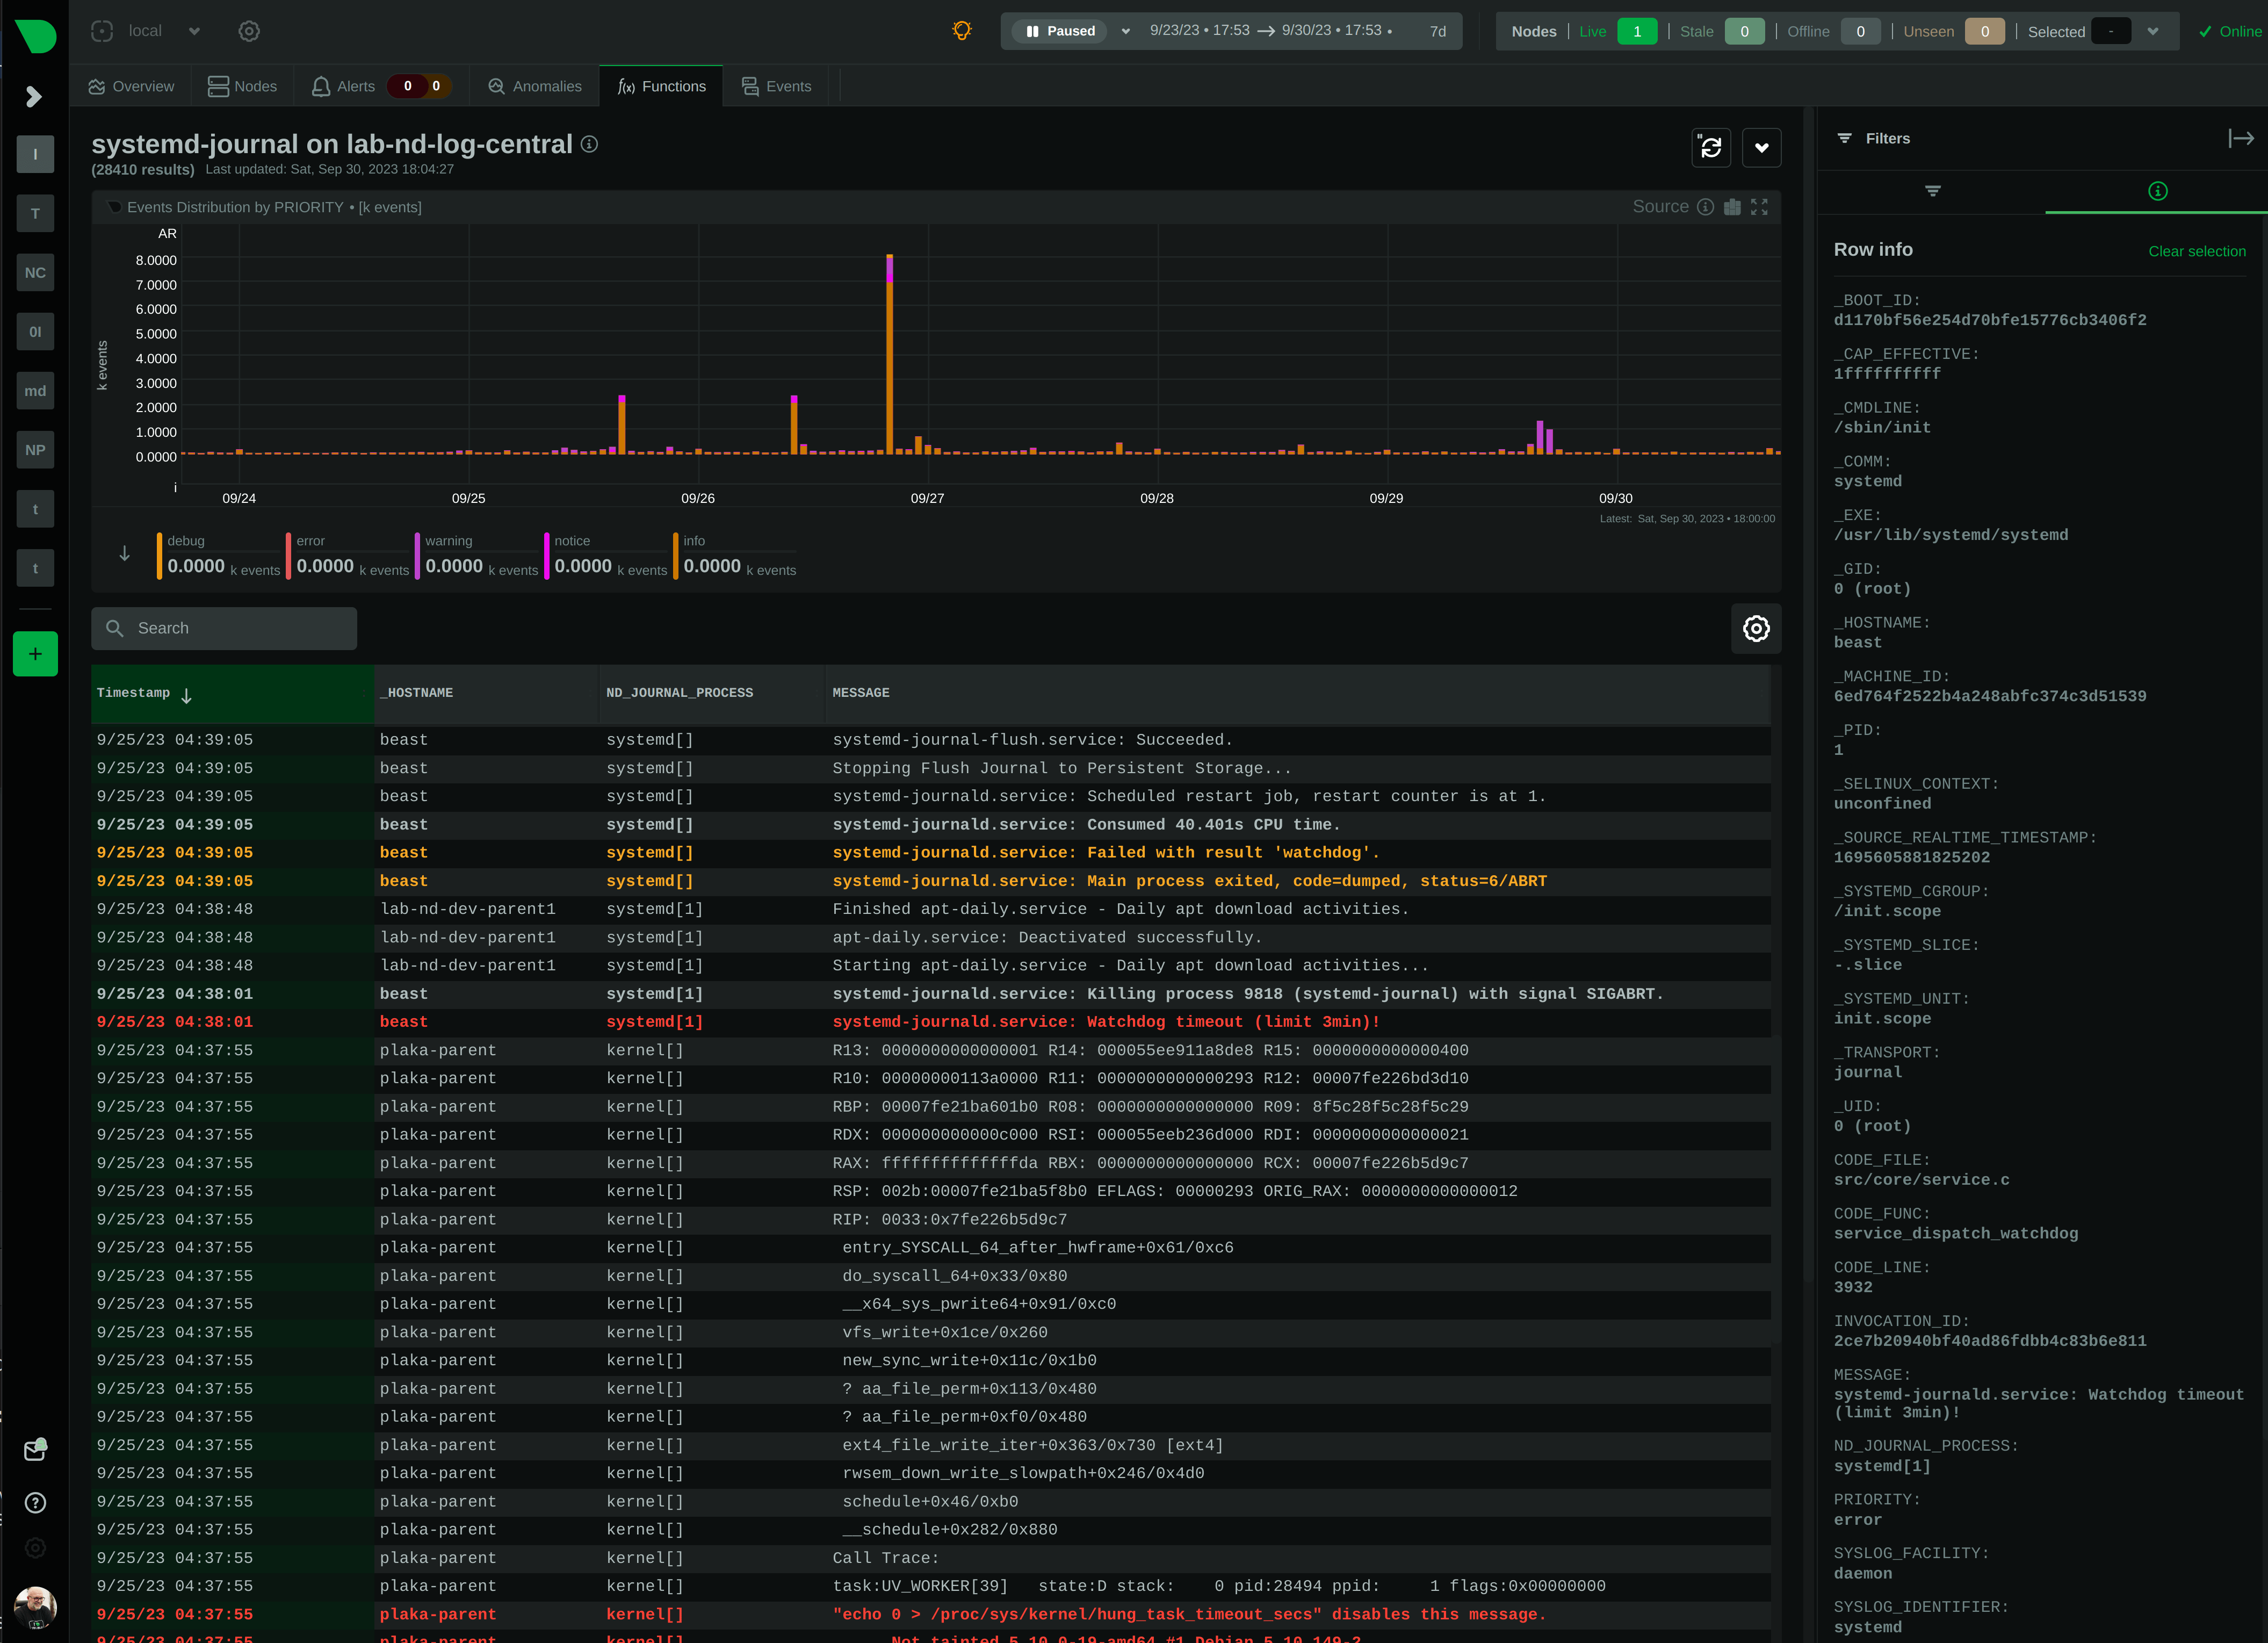Viewport: 2268px width, 1643px height.
Task: Open the Netdata news lightbulb icon
Action: (961, 31)
